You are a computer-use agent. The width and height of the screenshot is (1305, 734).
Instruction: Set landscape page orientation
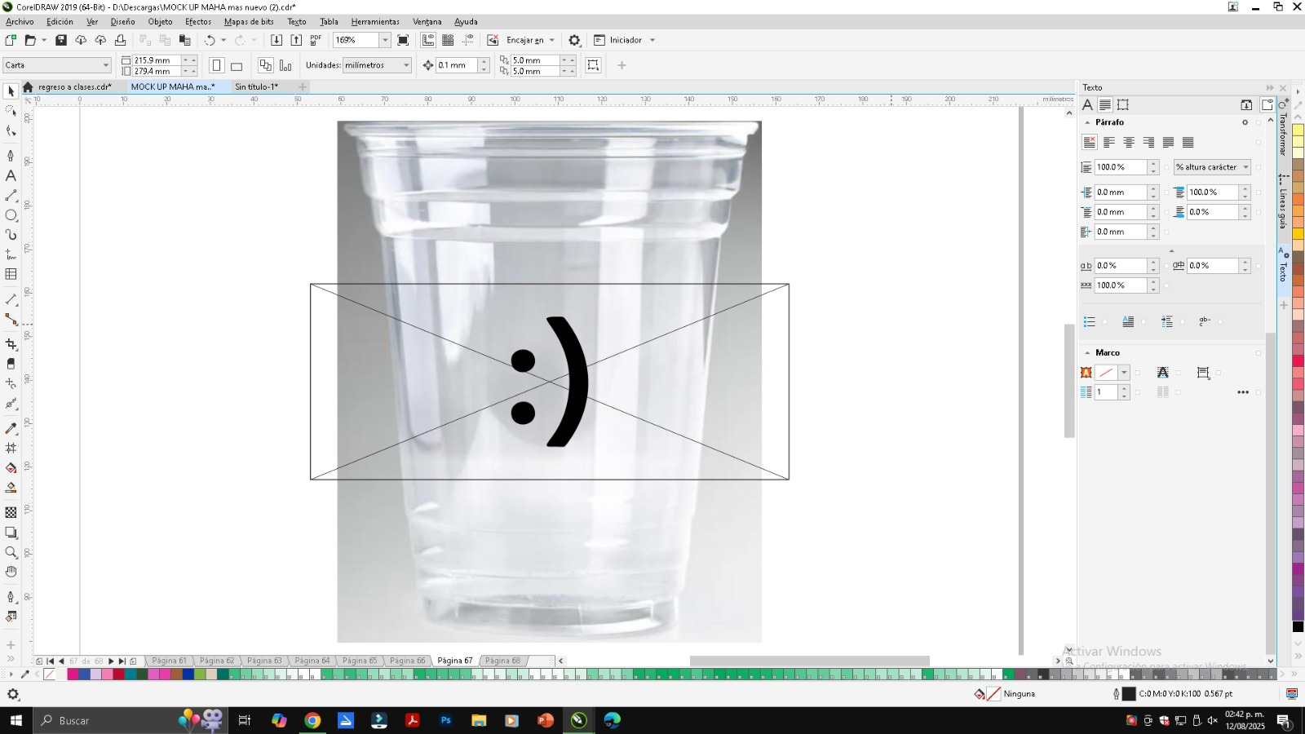click(237, 65)
